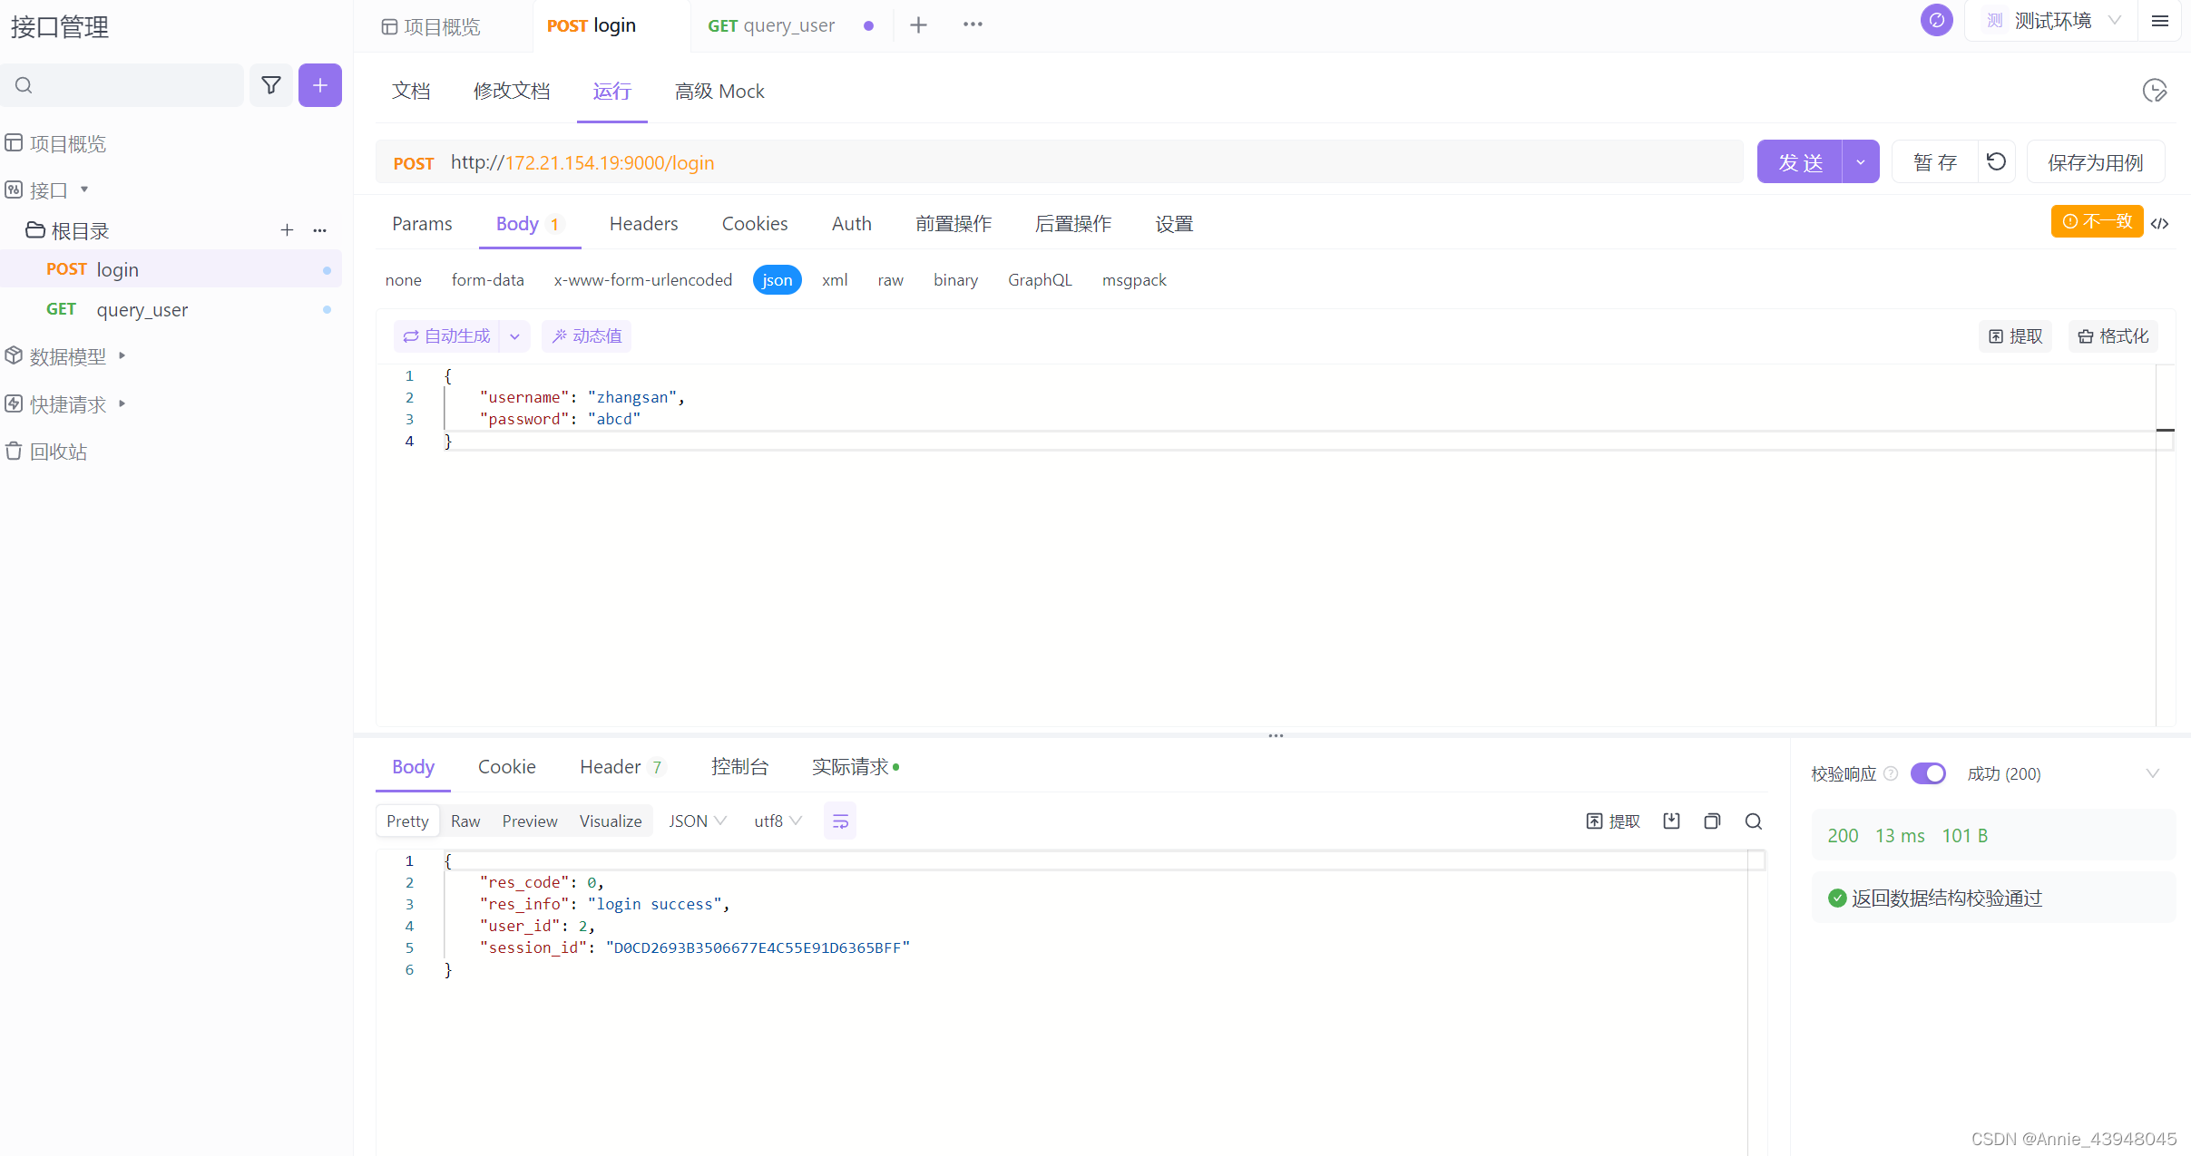Click the purple plus add button
The width and height of the screenshot is (2191, 1156).
(x=320, y=85)
